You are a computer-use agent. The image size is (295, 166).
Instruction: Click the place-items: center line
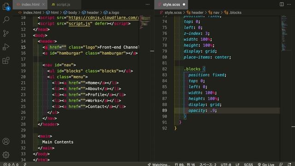click(x=207, y=57)
